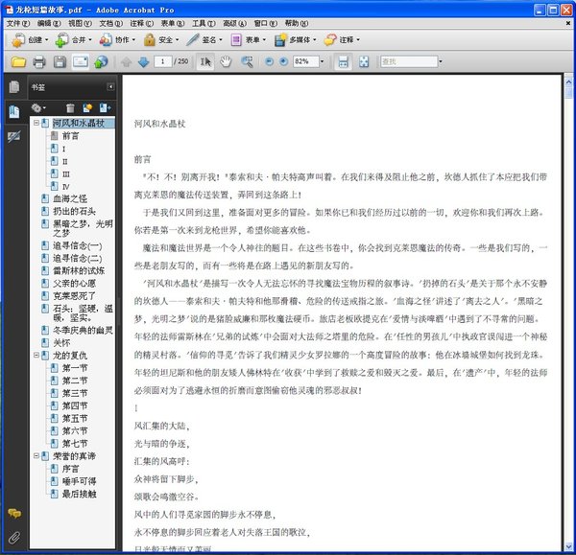Click the zoom out minus button
576x555 pixels.
click(x=269, y=61)
